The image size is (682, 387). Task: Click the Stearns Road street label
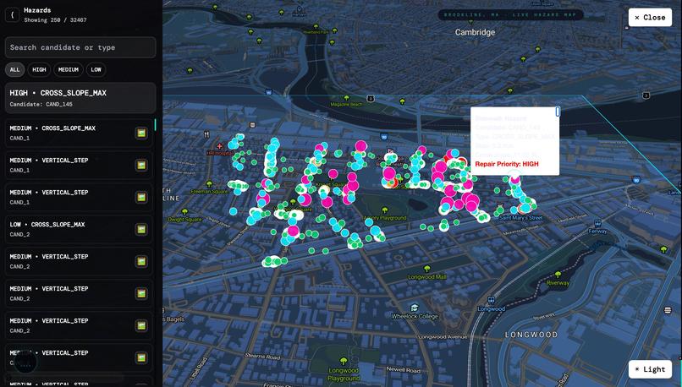[262, 356]
